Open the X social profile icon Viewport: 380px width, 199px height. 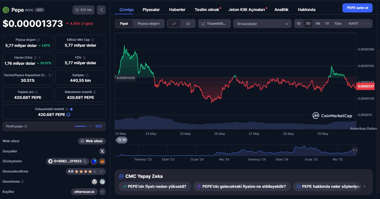tap(102, 151)
